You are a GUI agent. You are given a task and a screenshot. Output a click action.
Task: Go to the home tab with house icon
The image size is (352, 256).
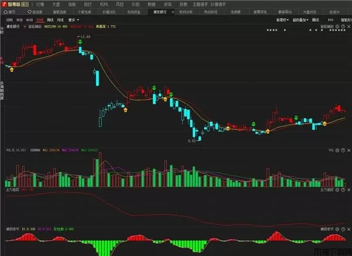(x=9, y=12)
